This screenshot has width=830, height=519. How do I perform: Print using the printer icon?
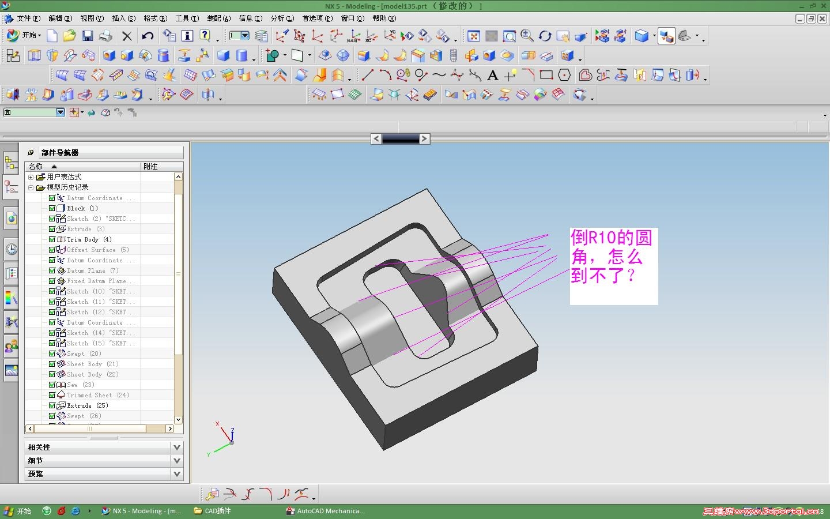105,36
